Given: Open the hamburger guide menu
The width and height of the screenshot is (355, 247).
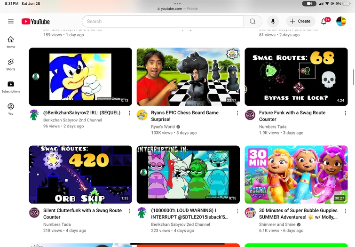Looking at the screenshot, I should [x=11, y=21].
